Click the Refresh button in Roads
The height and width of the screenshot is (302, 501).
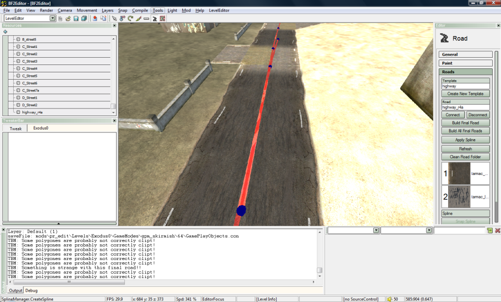pos(466,149)
